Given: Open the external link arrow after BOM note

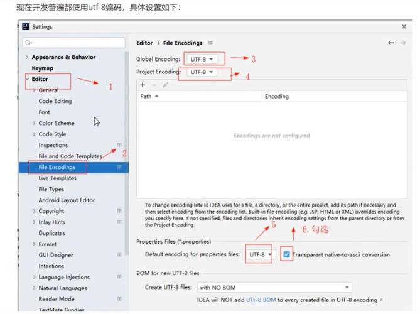Looking at the screenshot, I should pyautogui.click(x=381, y=300).
